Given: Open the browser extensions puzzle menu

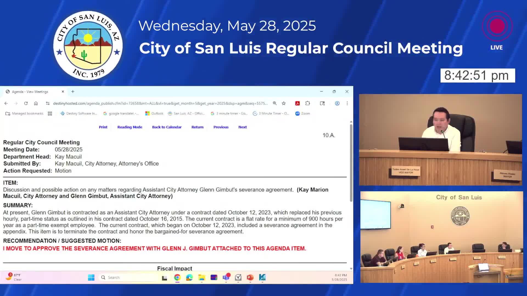Looking at the screenshot, I should (307, 103).
